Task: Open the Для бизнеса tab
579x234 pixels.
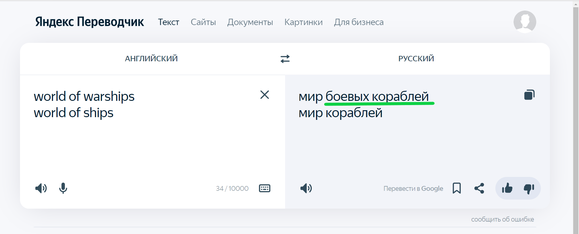Action: coord(359,22)
